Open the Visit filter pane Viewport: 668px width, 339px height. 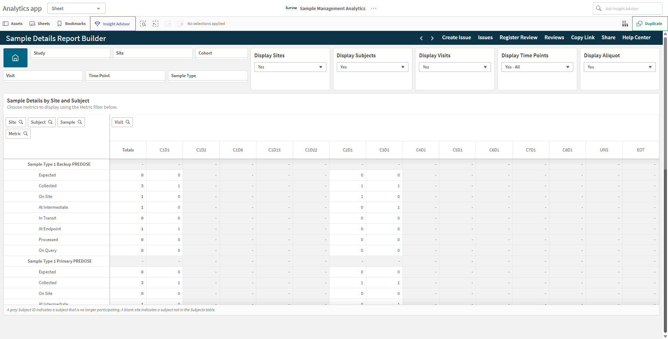click(x=43, y=76)
